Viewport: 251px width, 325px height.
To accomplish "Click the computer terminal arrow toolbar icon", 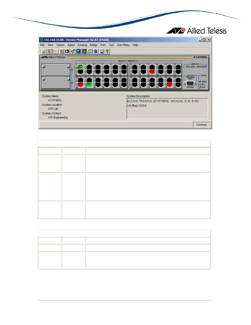I will click(x=101, y=51).
